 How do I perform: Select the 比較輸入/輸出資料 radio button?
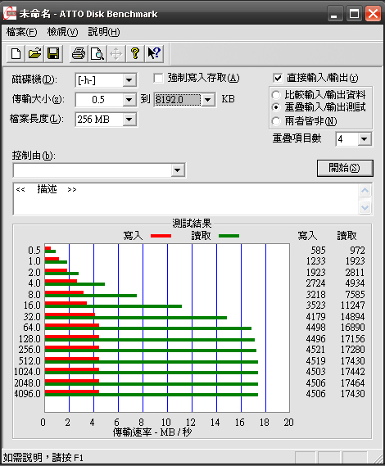[x=276, y=95]
